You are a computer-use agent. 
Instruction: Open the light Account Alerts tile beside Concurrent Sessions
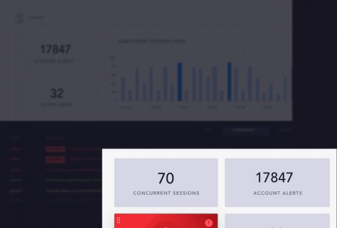[277, 182]
